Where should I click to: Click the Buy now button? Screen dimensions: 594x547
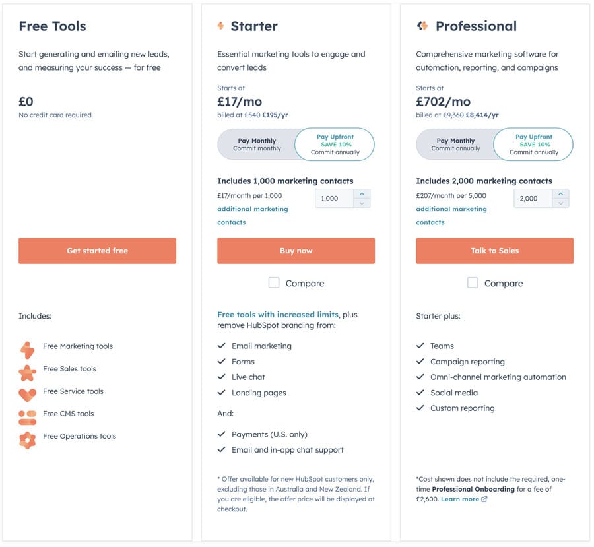point(296,251)
